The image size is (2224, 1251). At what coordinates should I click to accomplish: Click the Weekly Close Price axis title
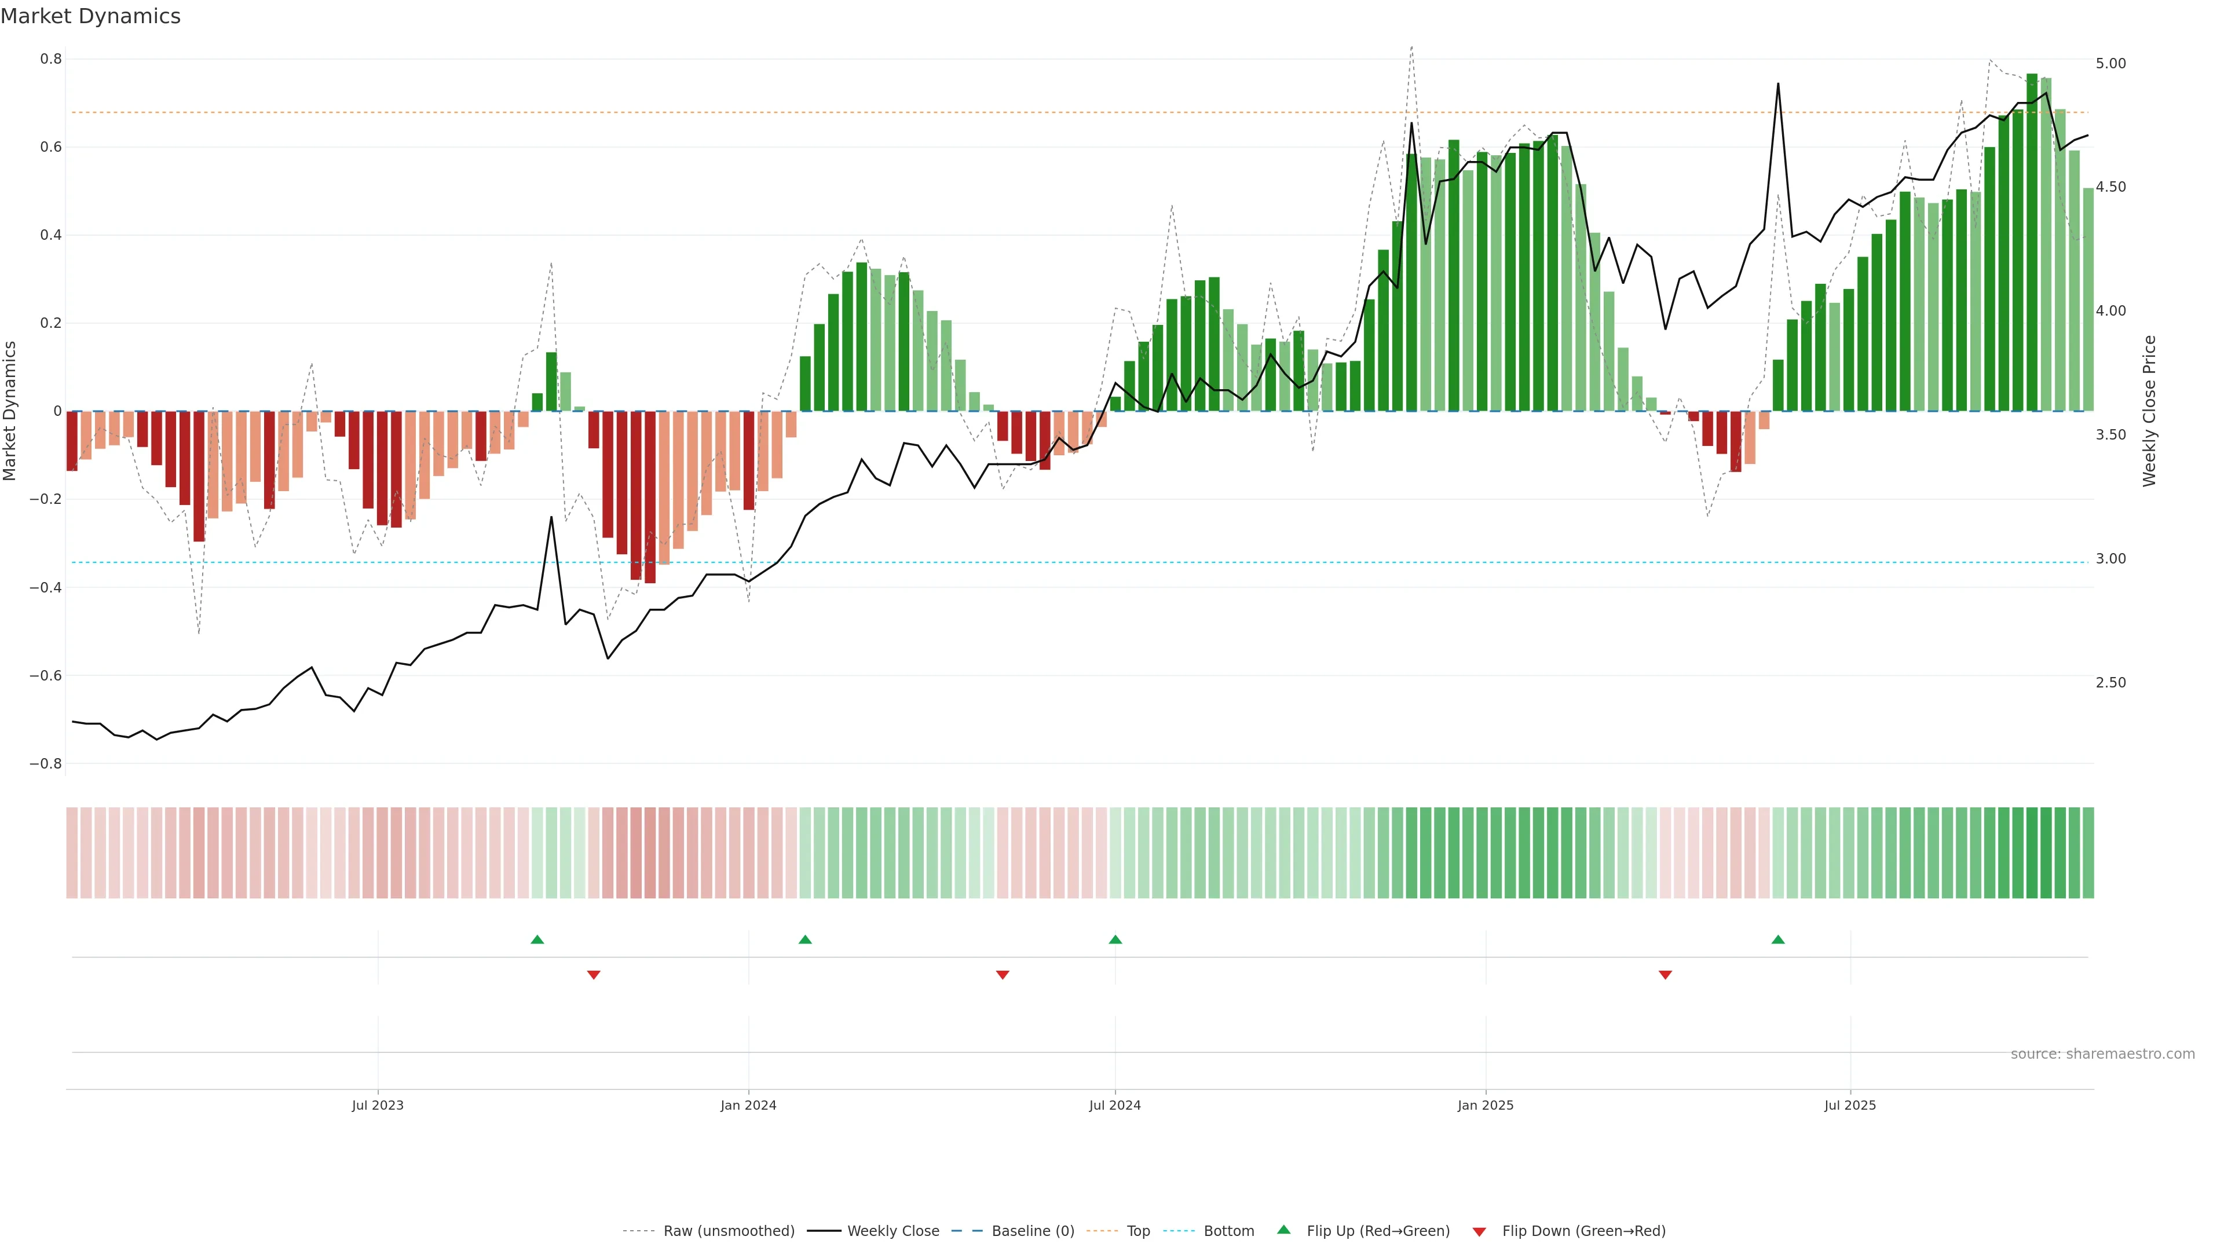(2149, 411)
